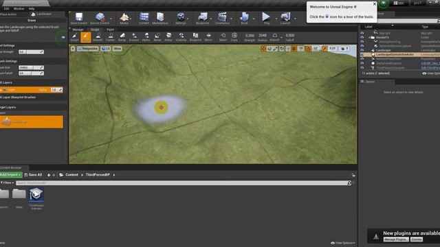
Task: Switch to the Paint tab
Action: pos(110,30)
